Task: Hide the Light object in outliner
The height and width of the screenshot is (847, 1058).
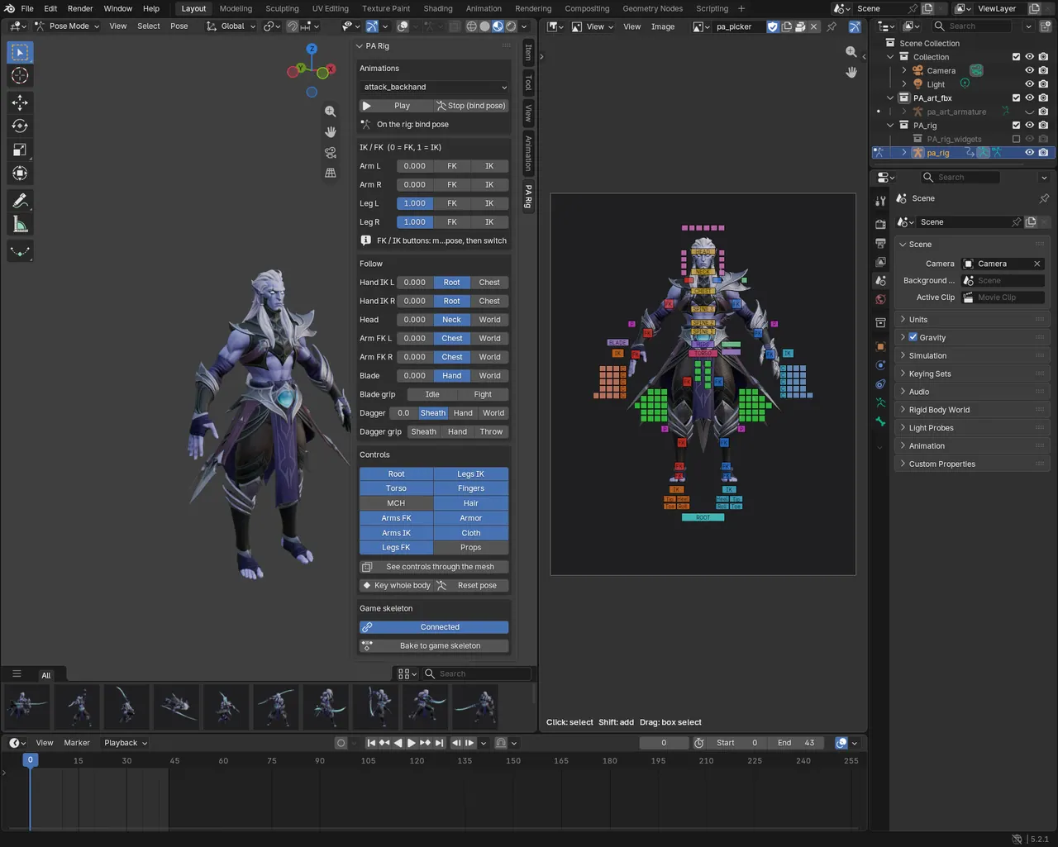Action: pyautogui.click(x=1030, y=84)
